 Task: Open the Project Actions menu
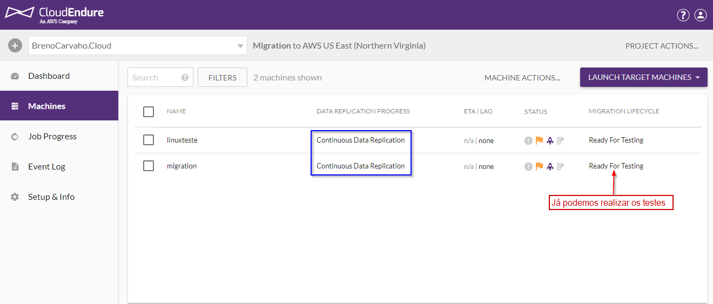pos(662,46)
